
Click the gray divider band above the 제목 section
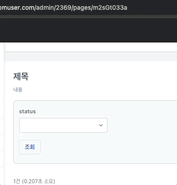tap(91, 57)
